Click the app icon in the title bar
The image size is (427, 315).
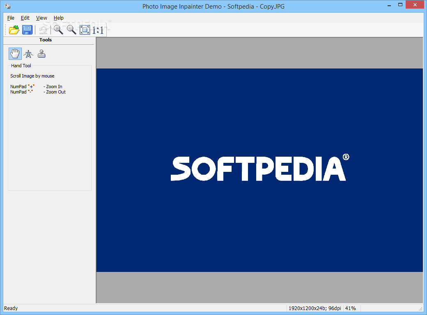coord(8,6)
